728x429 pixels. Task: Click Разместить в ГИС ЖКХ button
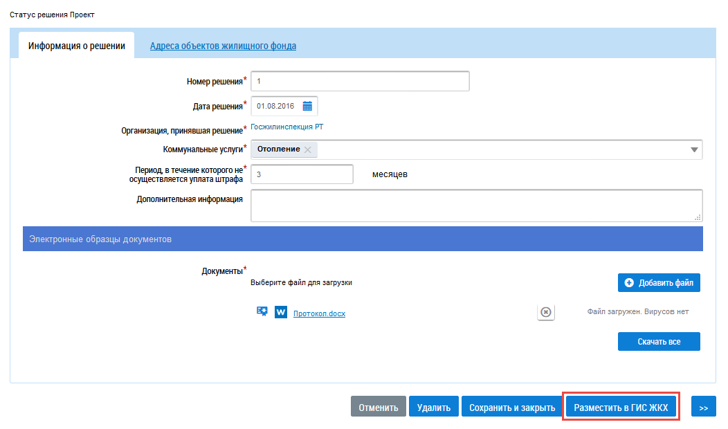pos(621,407)
